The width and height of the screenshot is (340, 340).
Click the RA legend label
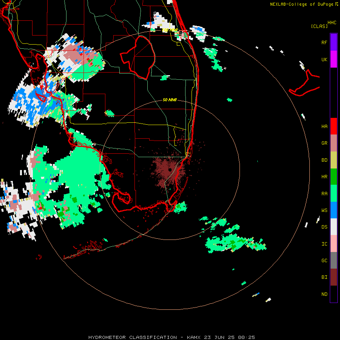324,194
